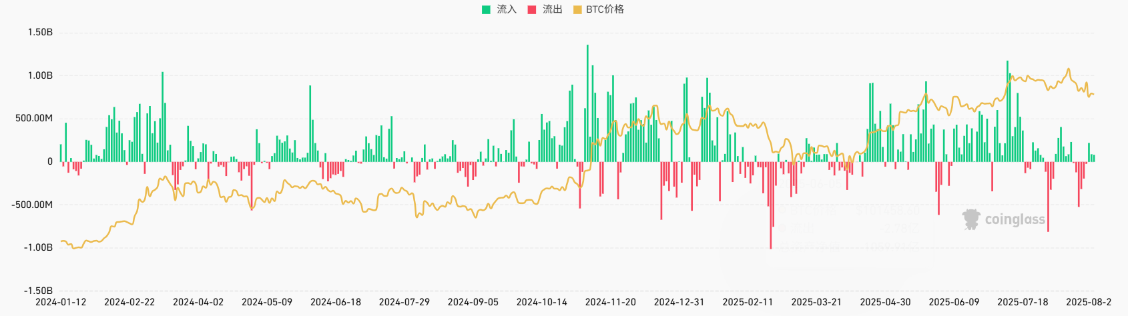This screenshot has width=1128, height=316.
Task: Click the -1.00B y-axis label
Action: pos(39,247)
